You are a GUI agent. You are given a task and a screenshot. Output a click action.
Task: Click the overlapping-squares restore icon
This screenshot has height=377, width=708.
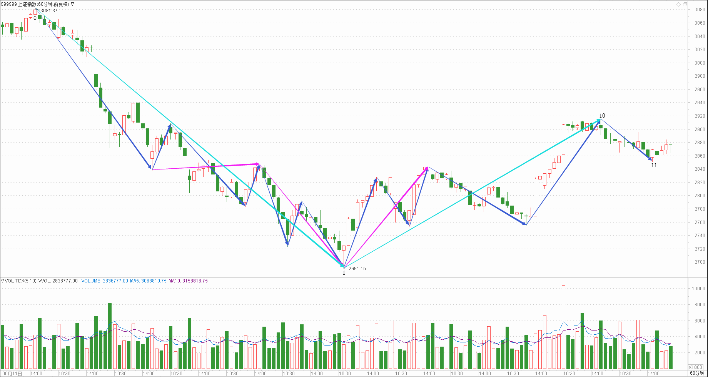tap(685, 4)
